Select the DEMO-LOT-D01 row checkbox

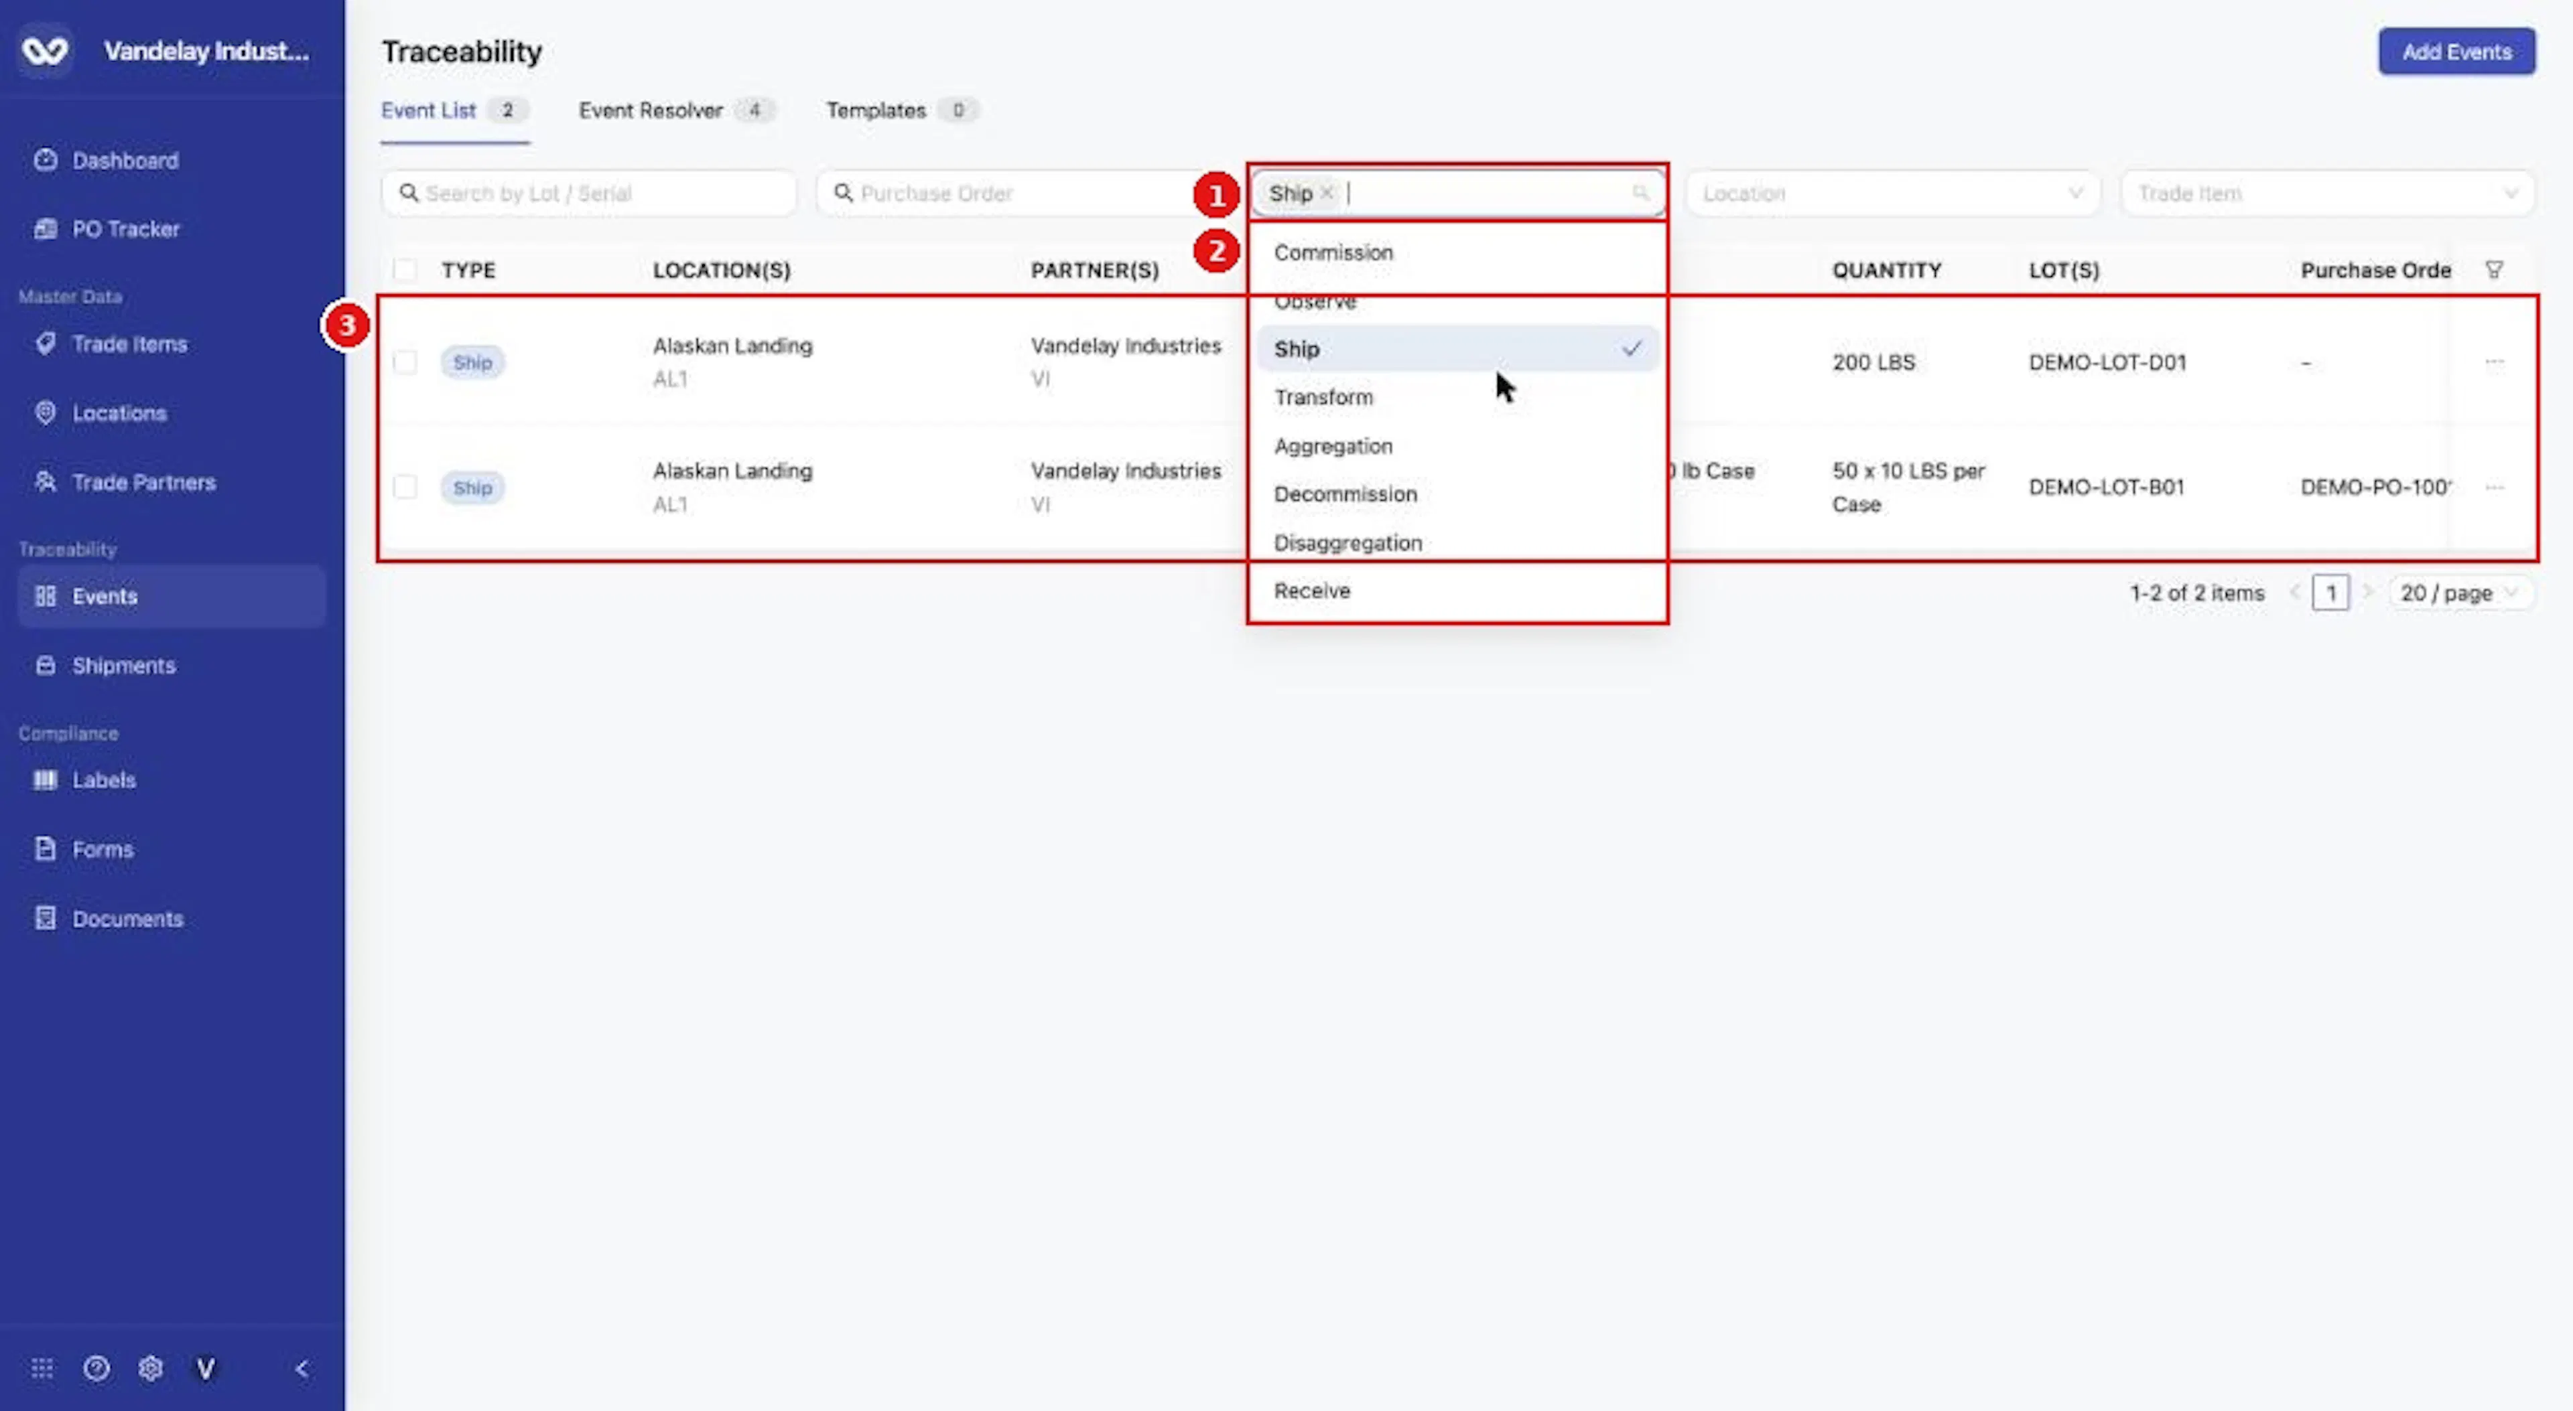point(405,362)
